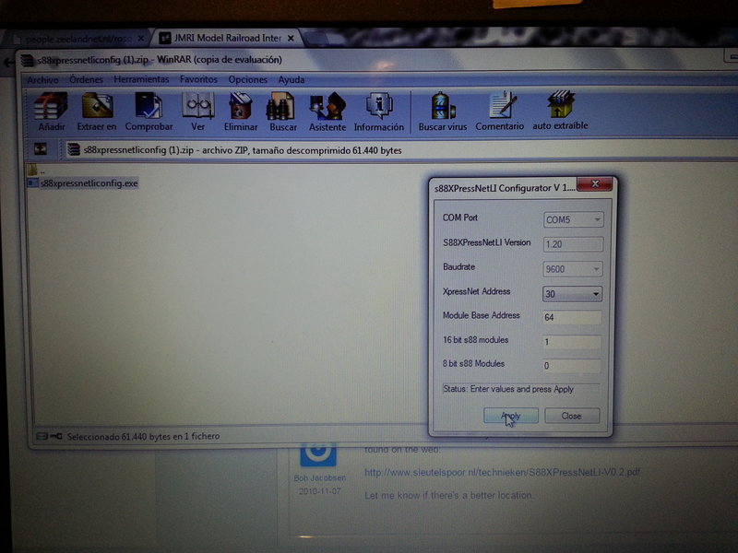Screen dimensions: 738x553
Task: Open the Favoritos menu
Action: point(198,79)
